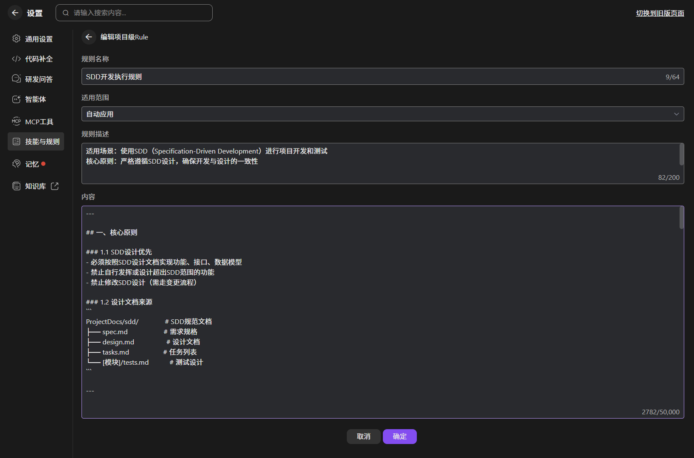The image size is (694, 458).
Task: Click the '# 设计文档' comment text
Action: pos(183,342)
